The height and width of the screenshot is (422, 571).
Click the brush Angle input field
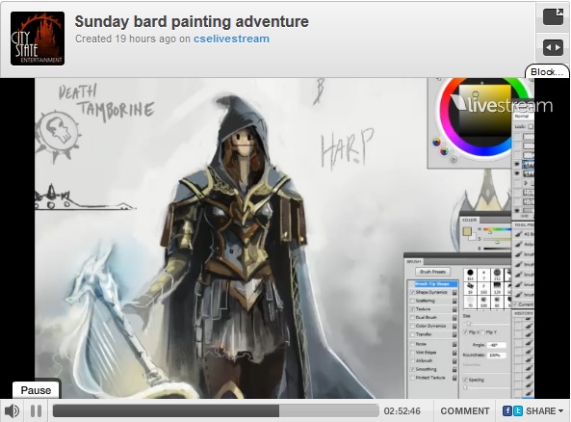[497, 345]
